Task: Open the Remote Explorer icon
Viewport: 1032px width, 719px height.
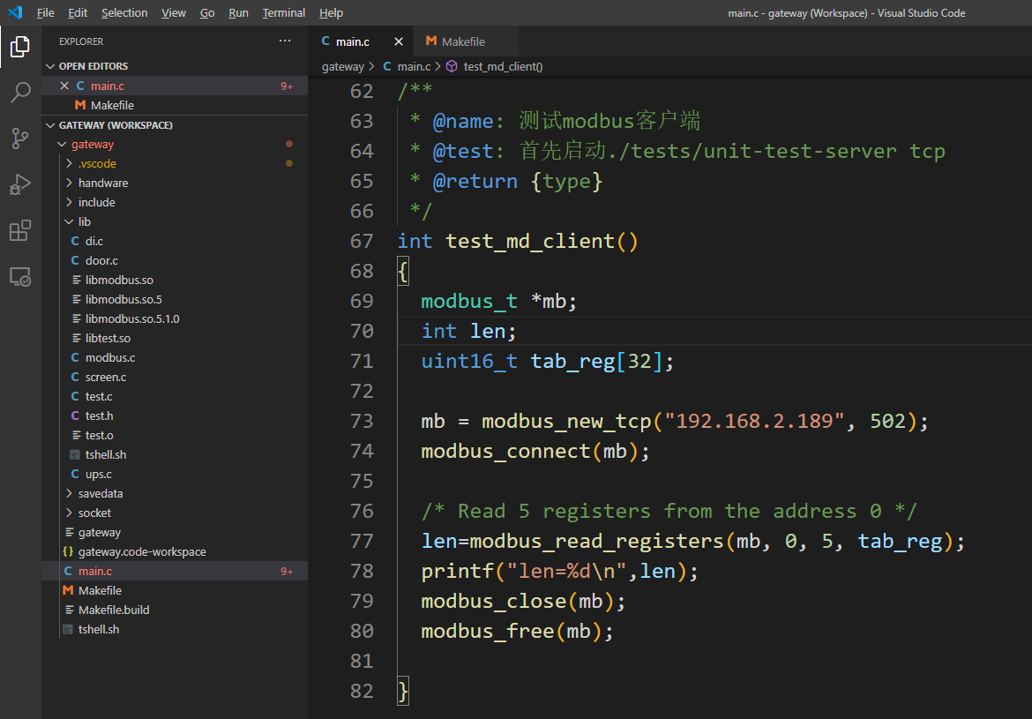Action: point(20,277)
